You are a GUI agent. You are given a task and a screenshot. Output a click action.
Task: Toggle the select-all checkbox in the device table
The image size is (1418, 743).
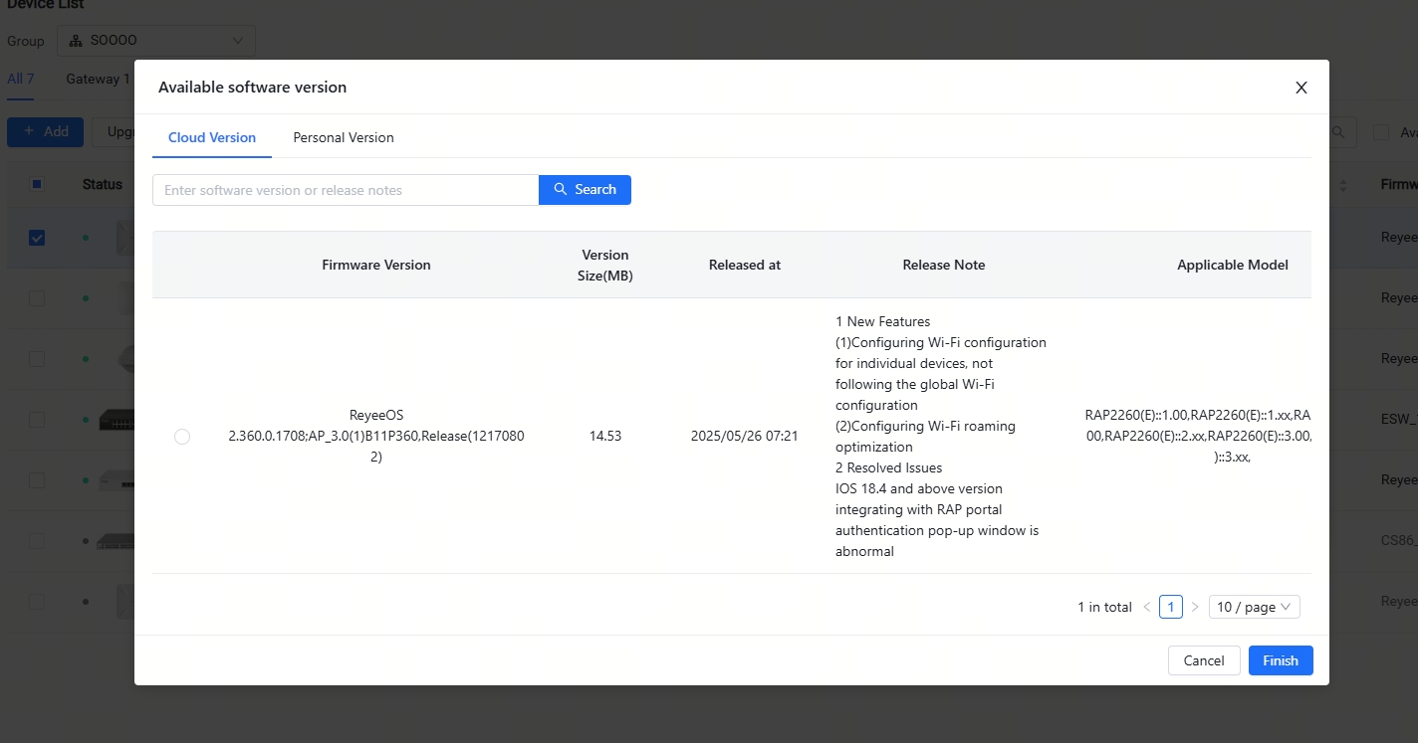(x=37, y=184)
